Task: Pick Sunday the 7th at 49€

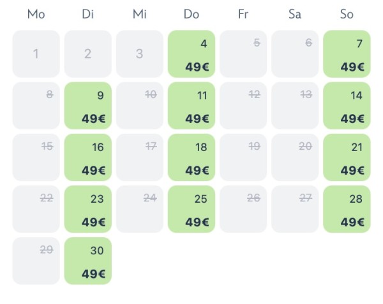Action: tap(347, 54)
